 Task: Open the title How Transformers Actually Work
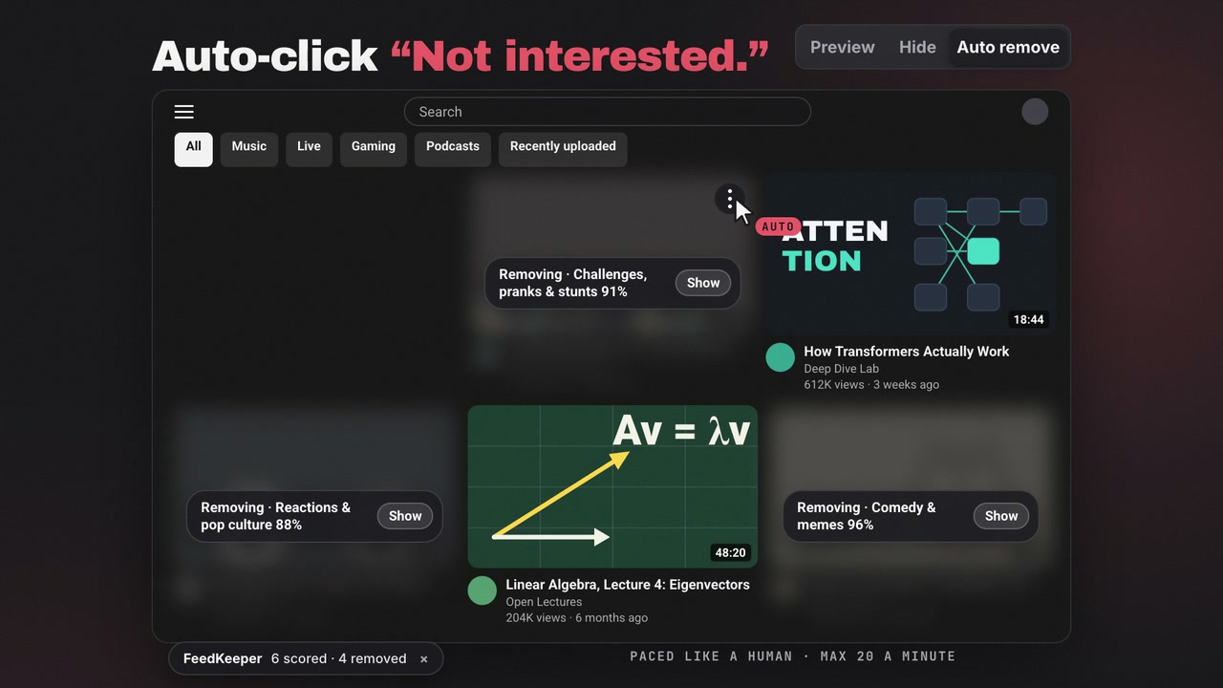coord(907,352)
